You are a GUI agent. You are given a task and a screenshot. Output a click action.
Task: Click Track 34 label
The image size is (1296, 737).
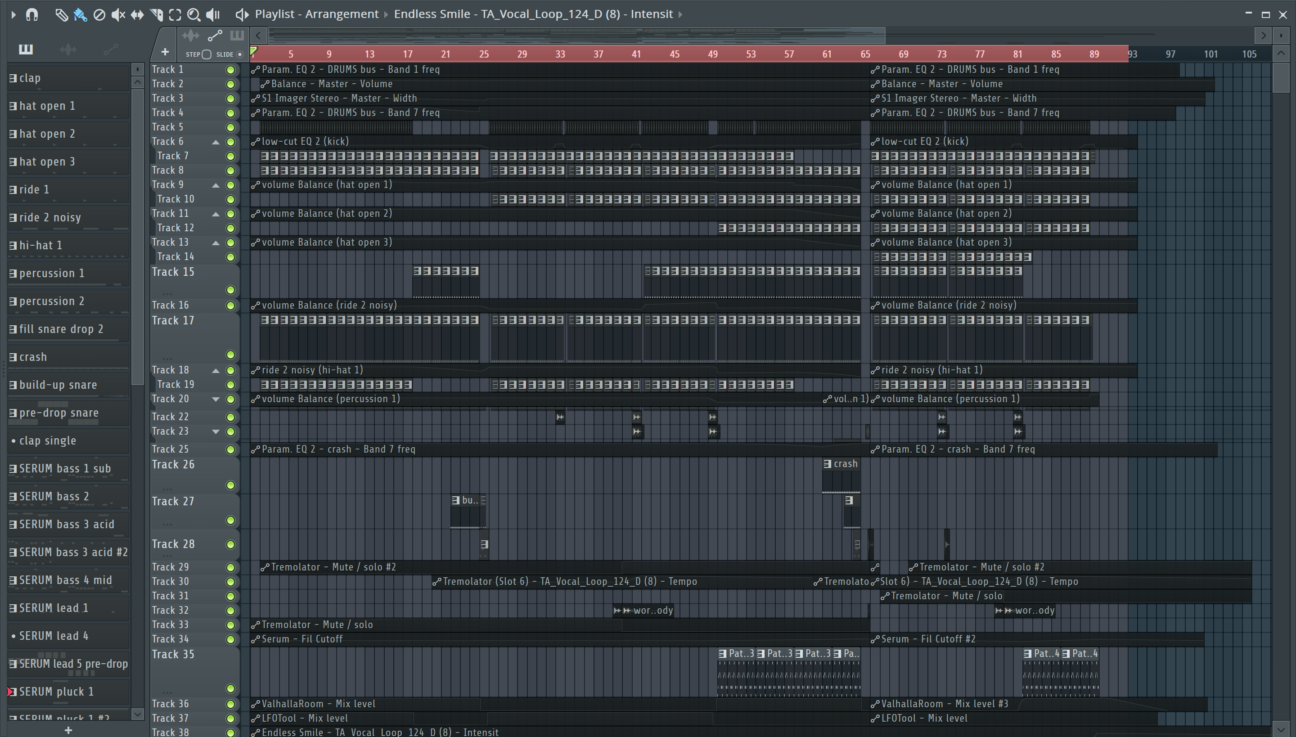click(170, 639)
